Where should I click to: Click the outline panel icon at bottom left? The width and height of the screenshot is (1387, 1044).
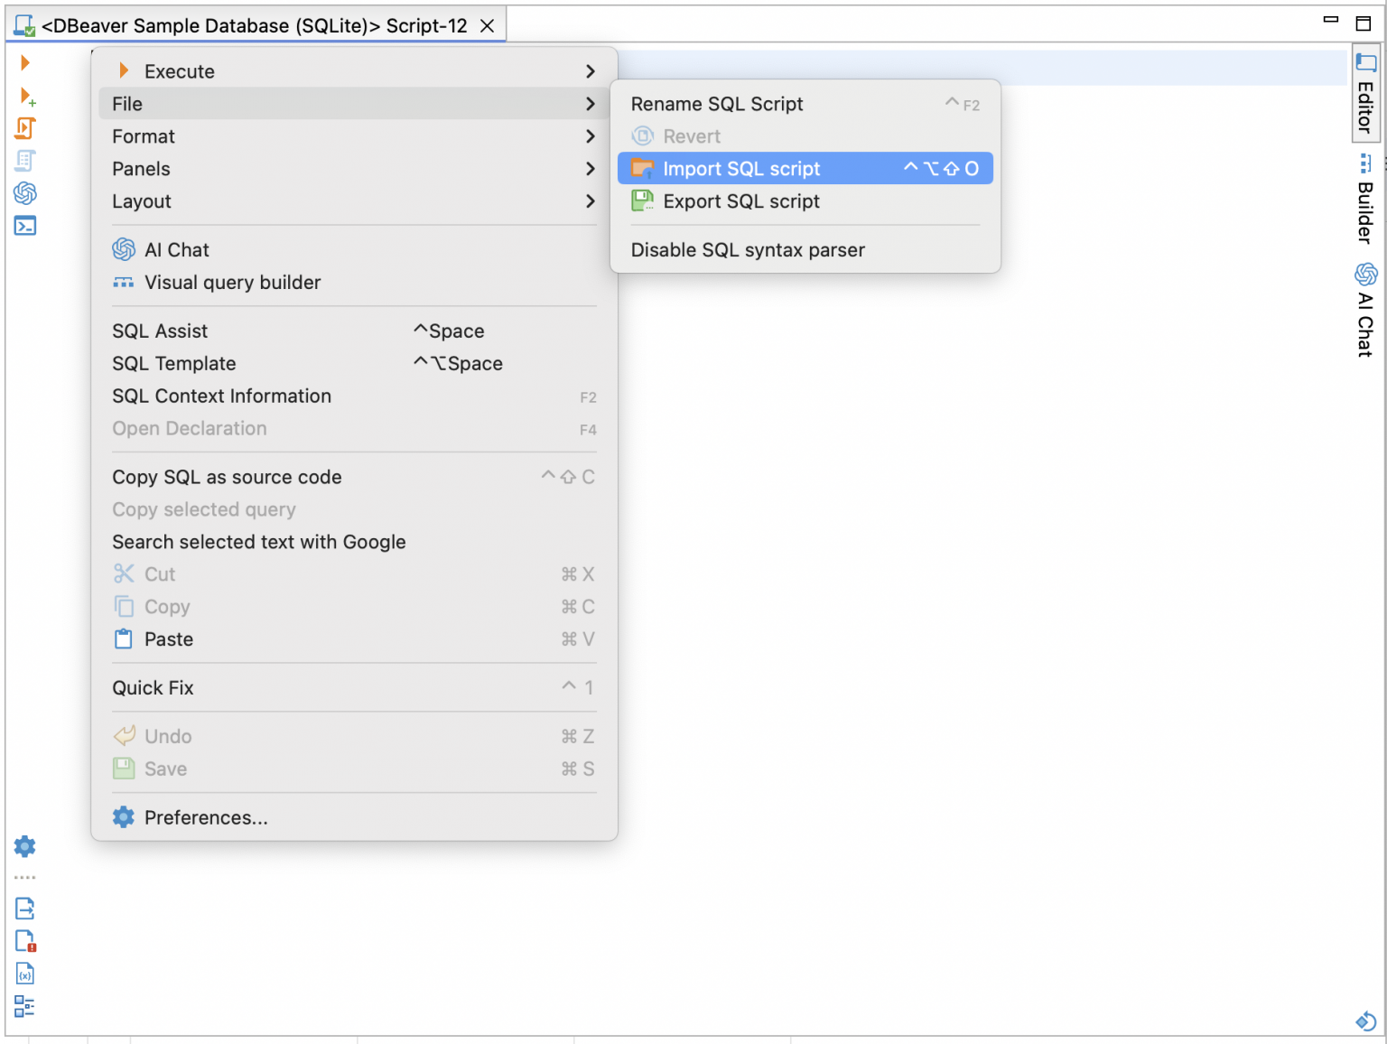click(25, 1006)
